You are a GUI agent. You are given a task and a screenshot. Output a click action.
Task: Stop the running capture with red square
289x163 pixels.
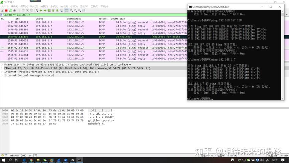point(6,10)
